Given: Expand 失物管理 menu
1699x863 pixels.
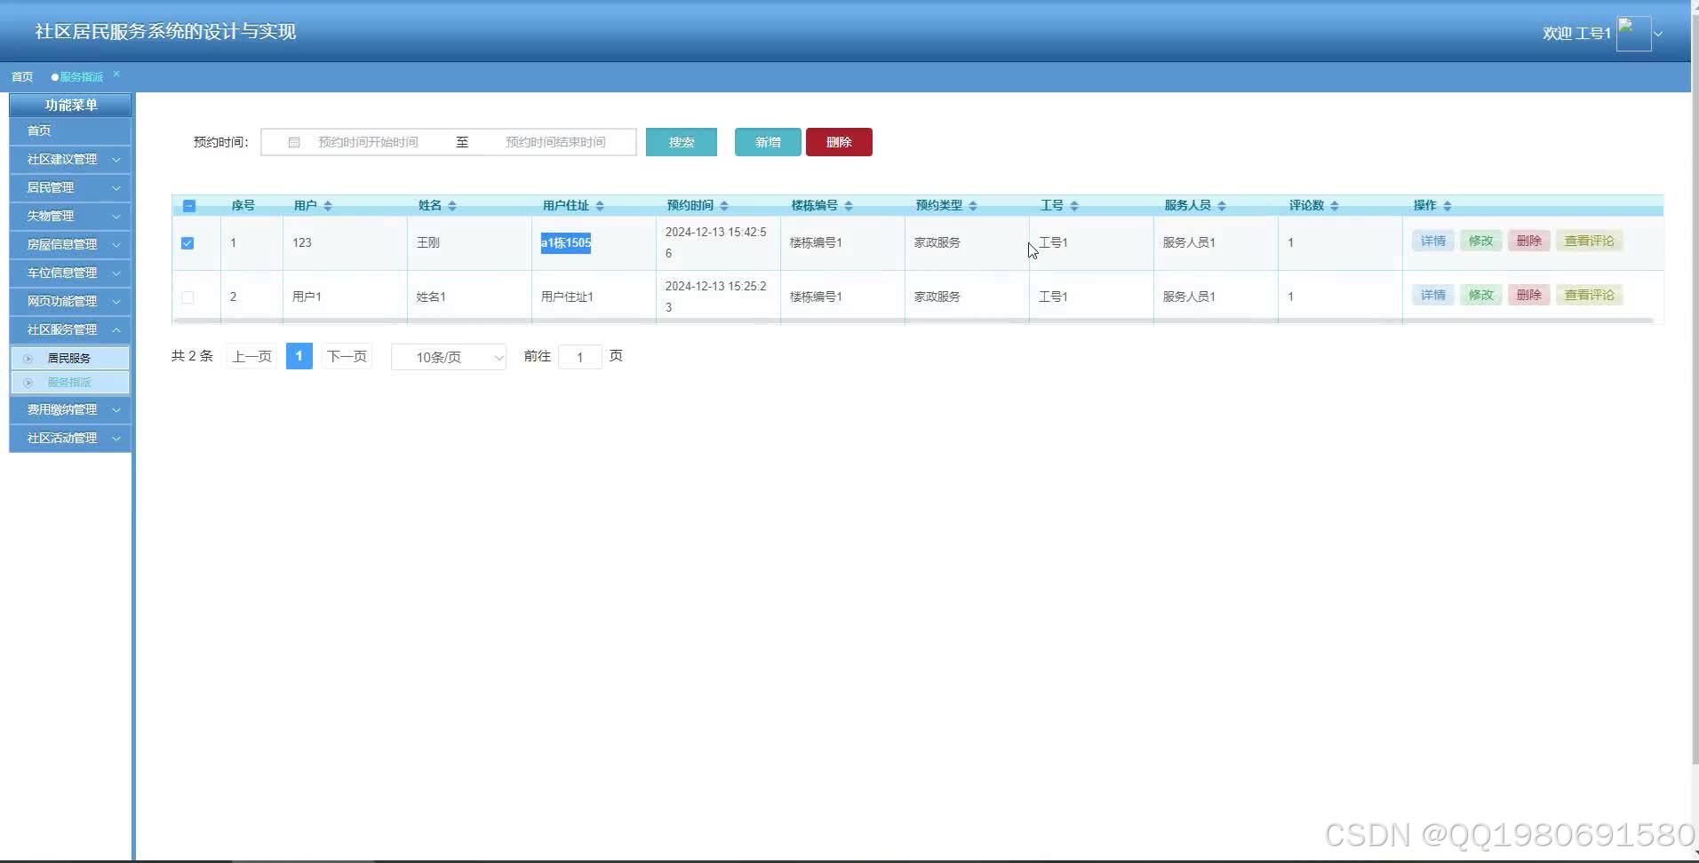Looking at the screenshot, I should click(x=70, y=217).
